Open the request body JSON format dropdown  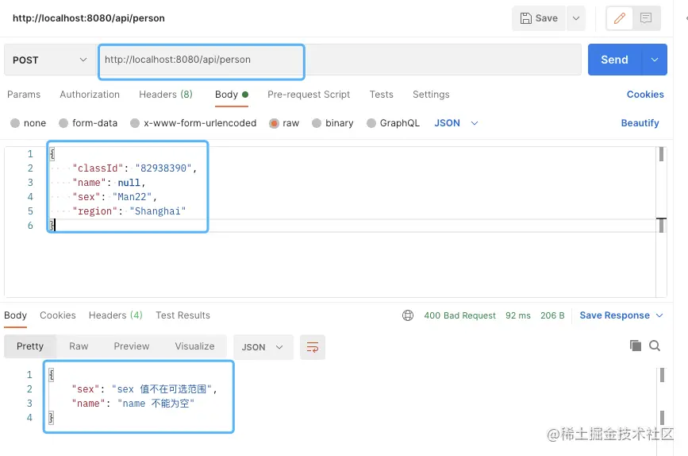(455, 123)
